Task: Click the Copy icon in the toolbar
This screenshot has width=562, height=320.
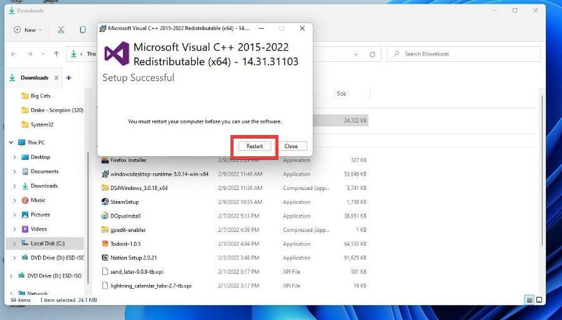Action: click(82, 30)
